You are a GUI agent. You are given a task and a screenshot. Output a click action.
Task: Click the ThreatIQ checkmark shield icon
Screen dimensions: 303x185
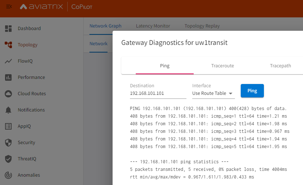pyautogui.click(x=8, y=159)
